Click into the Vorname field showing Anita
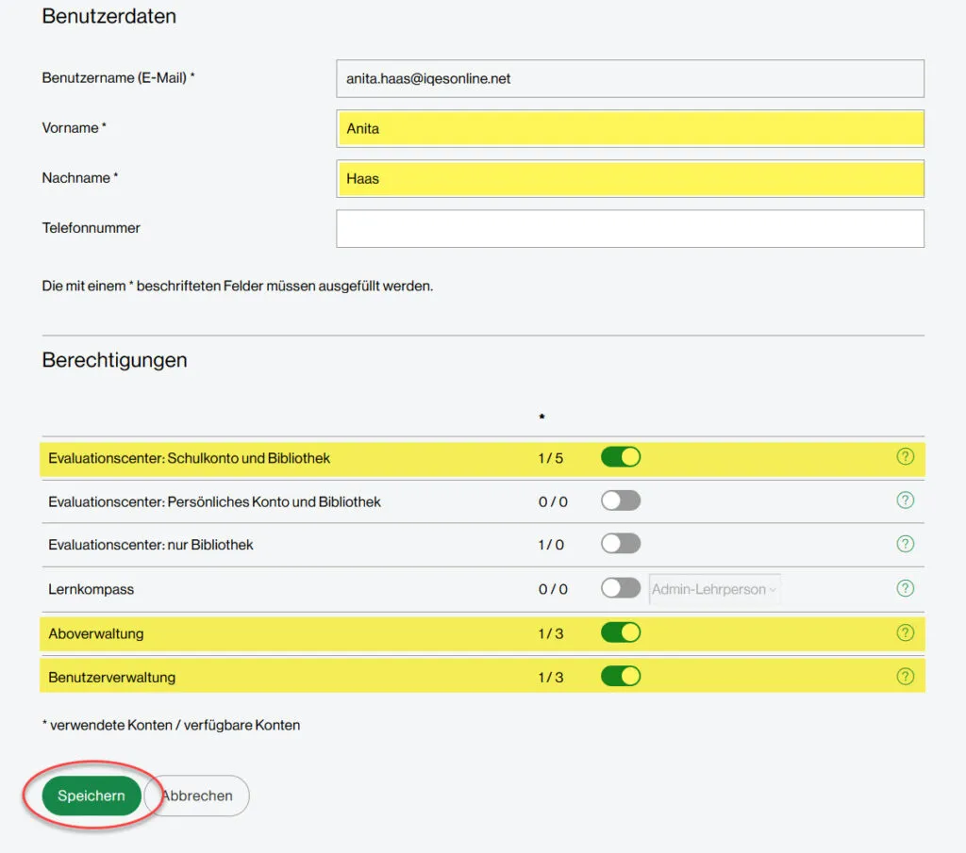This screenshot has width=966, height=853. (629, 128)
